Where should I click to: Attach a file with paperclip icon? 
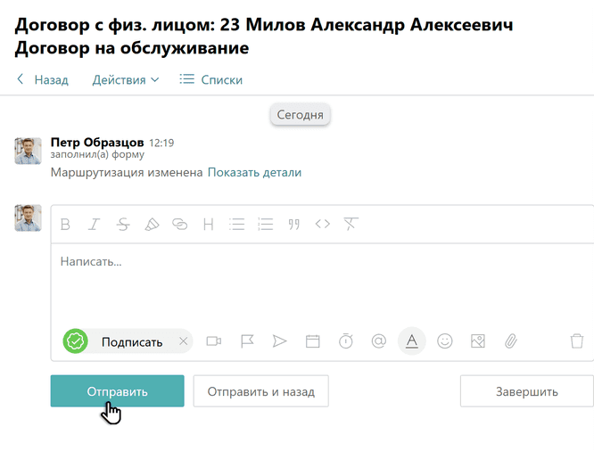coord(511,340)
